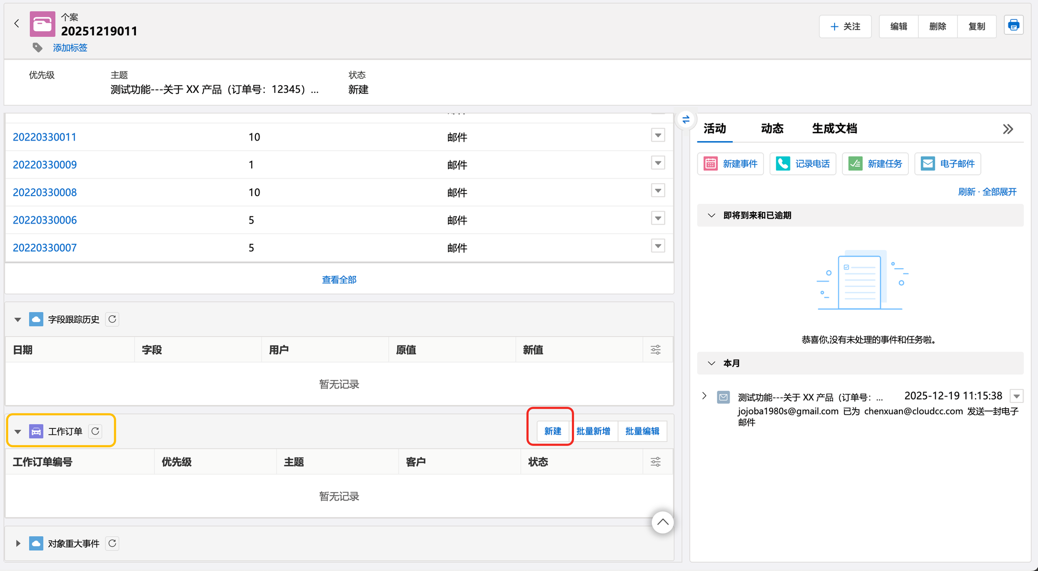1038x571 pixels.
Task: Expand the email activity item
Action: (704, 396)
